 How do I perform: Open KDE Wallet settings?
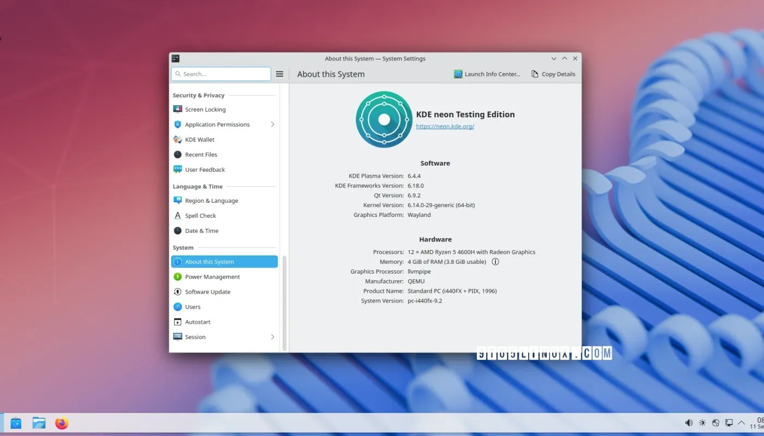[x=200, y=139]
